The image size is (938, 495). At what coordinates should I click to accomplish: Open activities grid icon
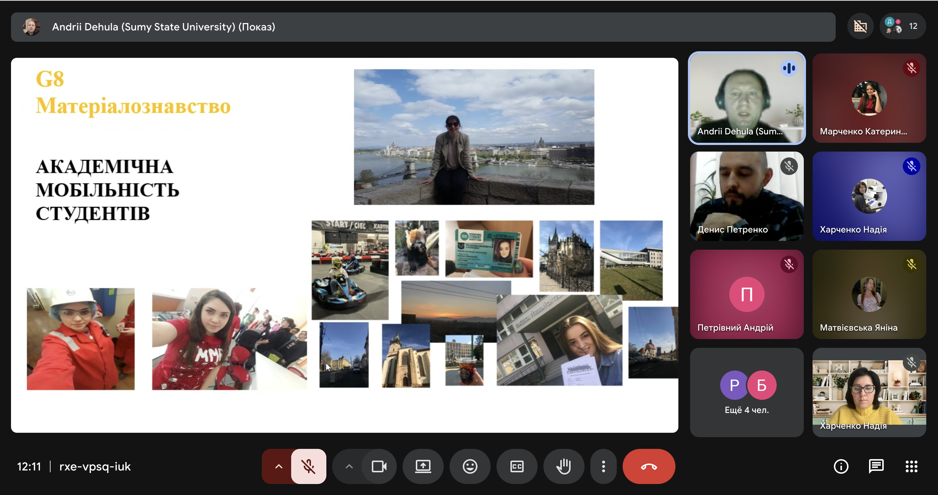(x=911, y=466)
